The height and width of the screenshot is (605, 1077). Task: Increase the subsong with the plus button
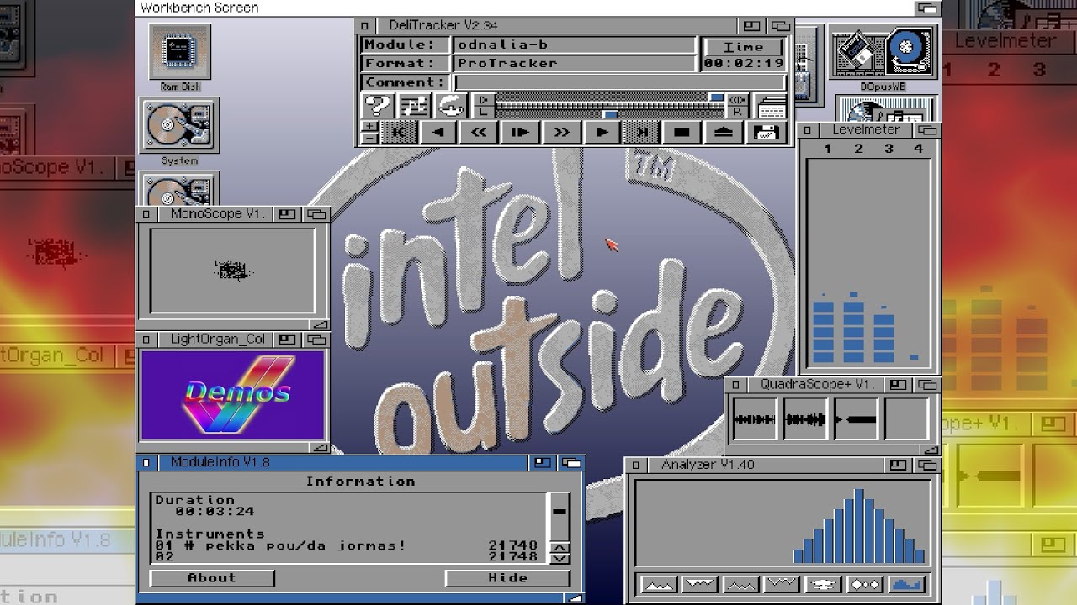pos(369,126)
